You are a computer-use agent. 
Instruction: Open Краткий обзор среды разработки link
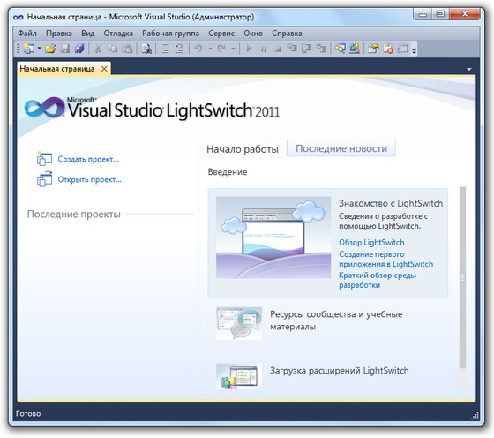(x=378, y=280)
